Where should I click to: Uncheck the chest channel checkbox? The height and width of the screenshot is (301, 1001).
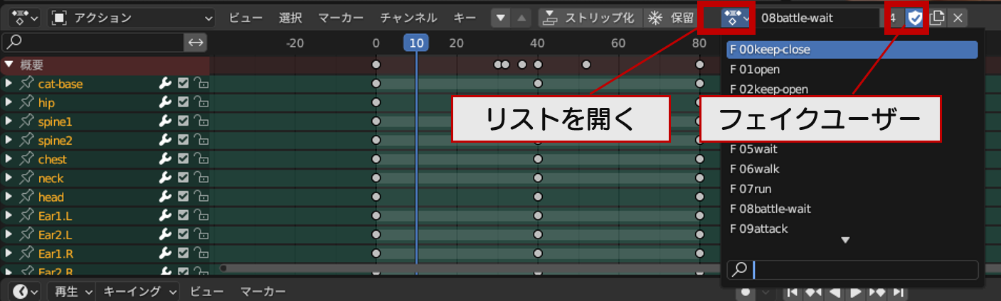pos(183,159)
